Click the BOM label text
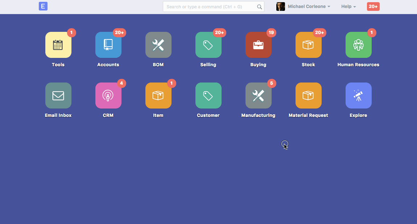Screen dimensions: 417x224 click(158, 65)
